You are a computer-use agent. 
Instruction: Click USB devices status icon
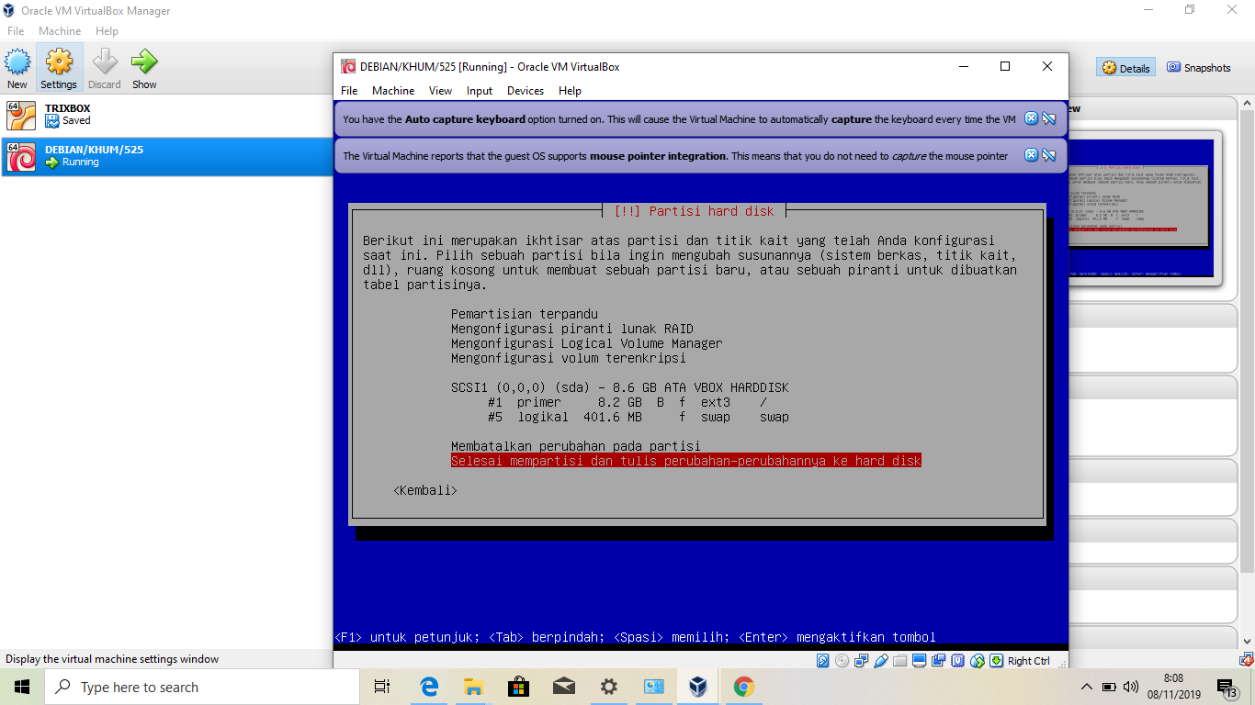click(881, 661)
